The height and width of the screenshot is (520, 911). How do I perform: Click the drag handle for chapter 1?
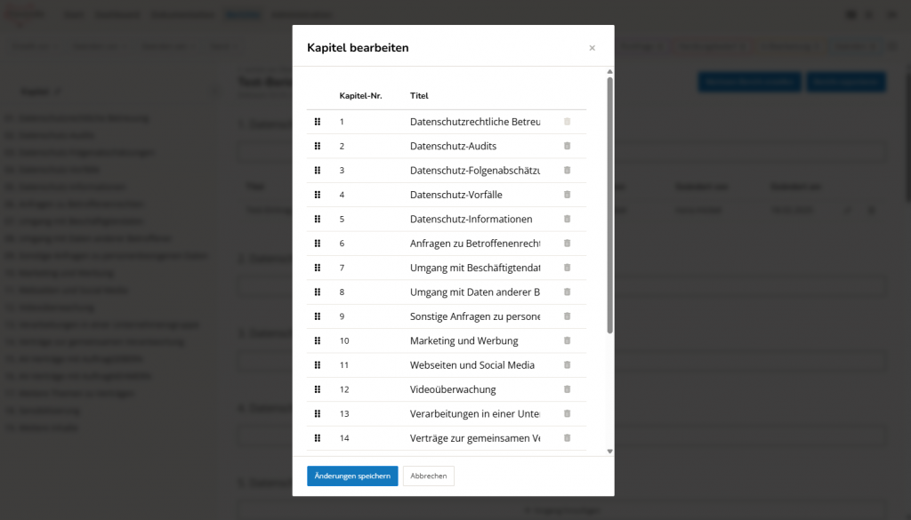(x=317, y=122)
